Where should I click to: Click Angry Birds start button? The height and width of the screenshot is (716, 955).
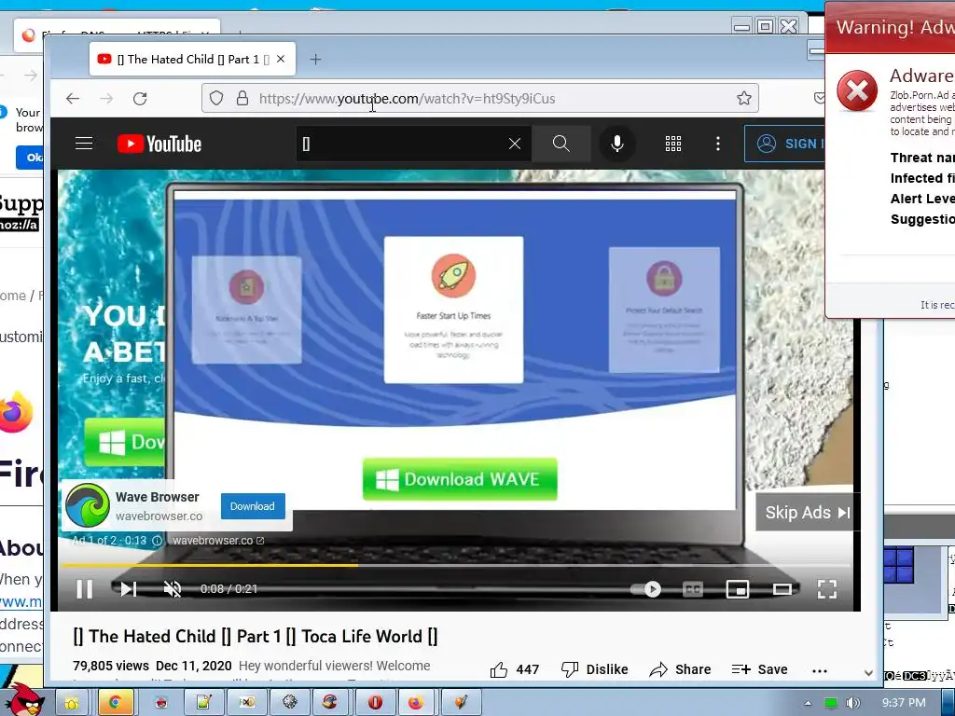[x=25, y=699]
